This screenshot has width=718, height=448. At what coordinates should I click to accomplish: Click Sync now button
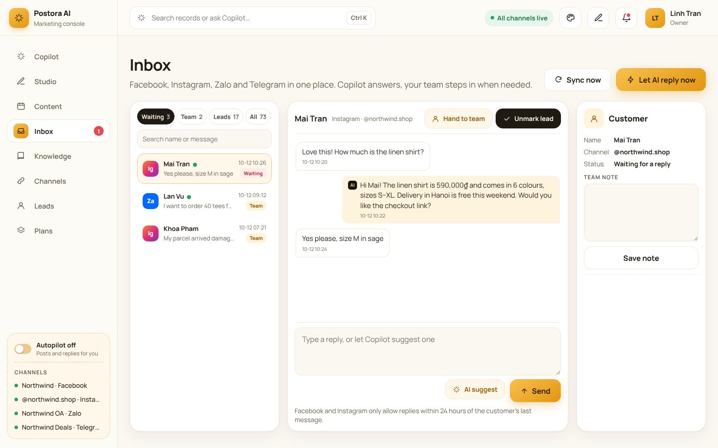pyautogui.click(x=577, y=80)
